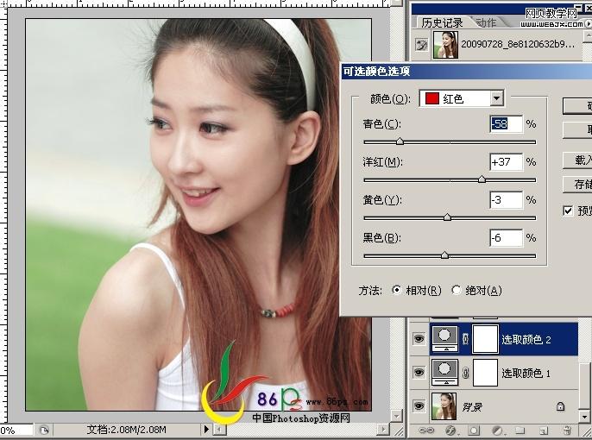Screen dimensions: 592x440
Task: Click chain link icon on 选取颜色 2 layer
Action: [465, 339]
